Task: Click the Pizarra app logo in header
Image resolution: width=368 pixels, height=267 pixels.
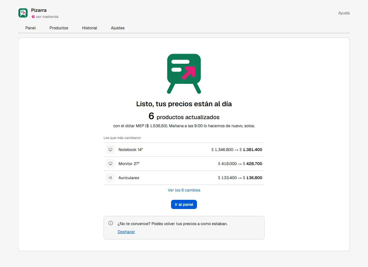Action: pyautogui.click(x=23, y=13)
